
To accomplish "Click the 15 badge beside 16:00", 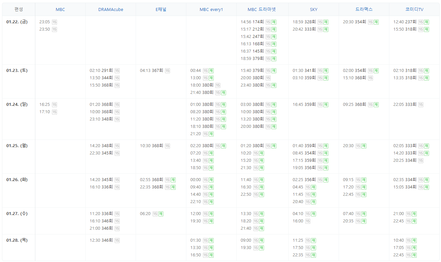I will 308,221.
